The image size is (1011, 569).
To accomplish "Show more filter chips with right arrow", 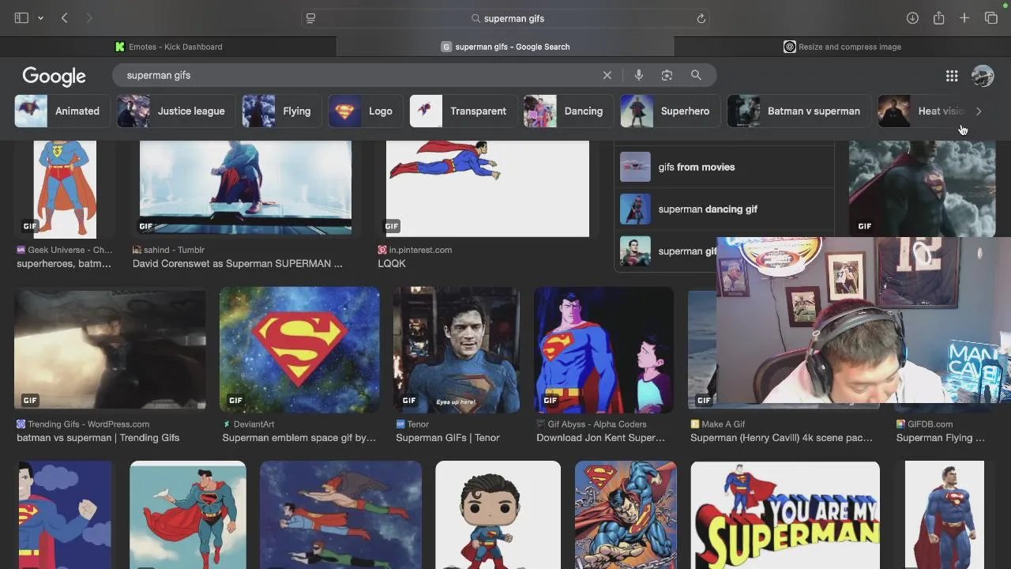I will [x=979, y=111].
